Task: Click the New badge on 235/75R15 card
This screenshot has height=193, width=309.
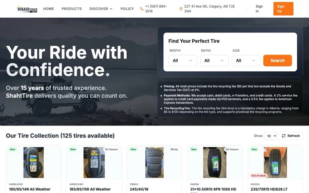Action: pos(254,149)
